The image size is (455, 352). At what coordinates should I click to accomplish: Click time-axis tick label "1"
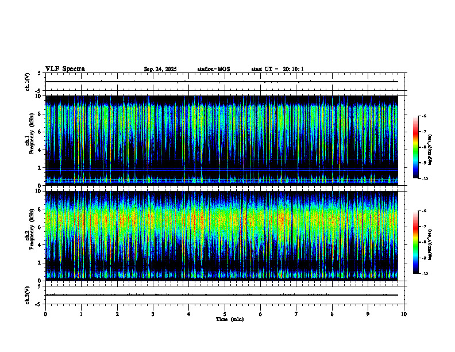point(81,314)
